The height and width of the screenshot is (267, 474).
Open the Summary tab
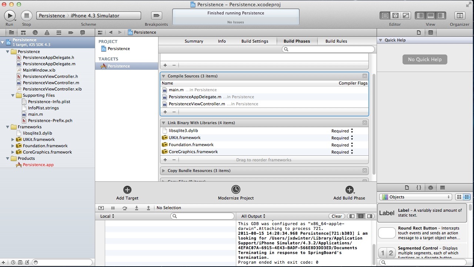click(194, 41)
